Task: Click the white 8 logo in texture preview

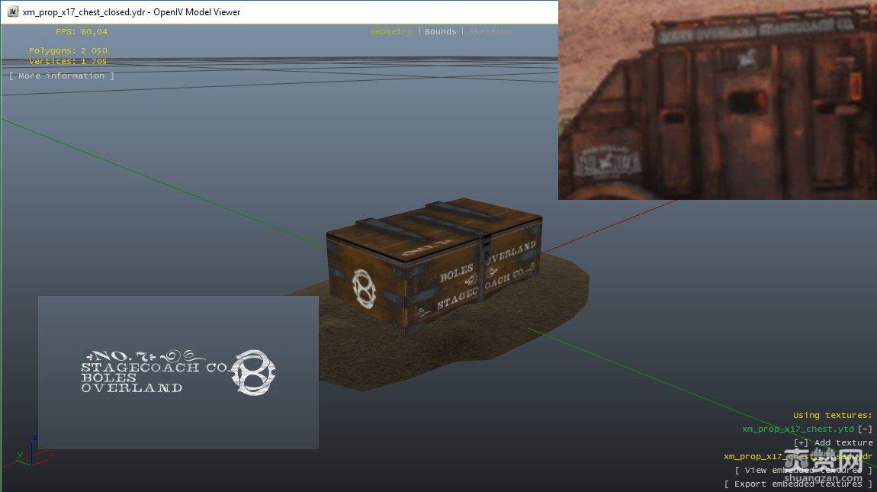Action: [x=253, y=372]
